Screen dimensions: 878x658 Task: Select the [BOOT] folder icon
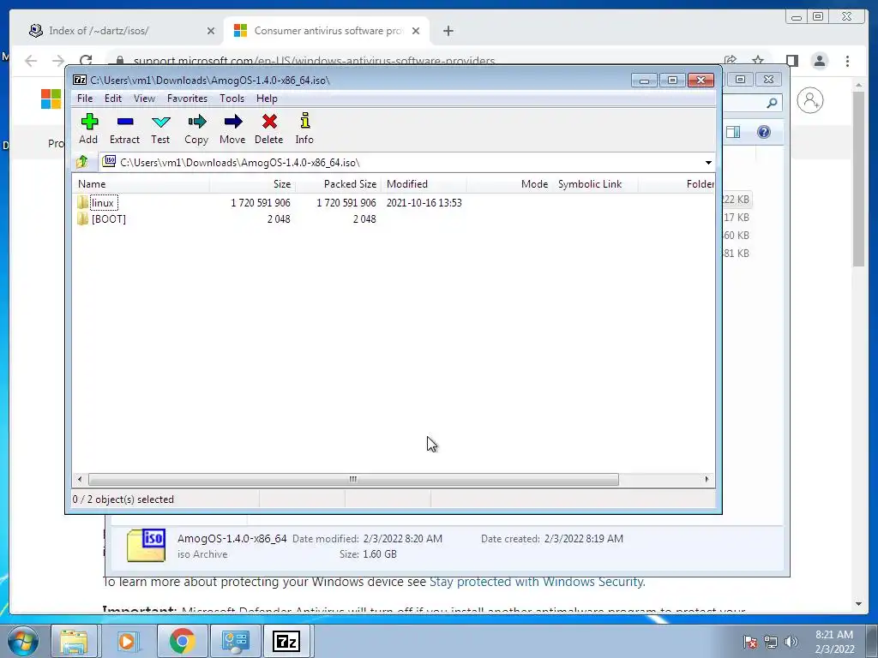coord(83,218)
